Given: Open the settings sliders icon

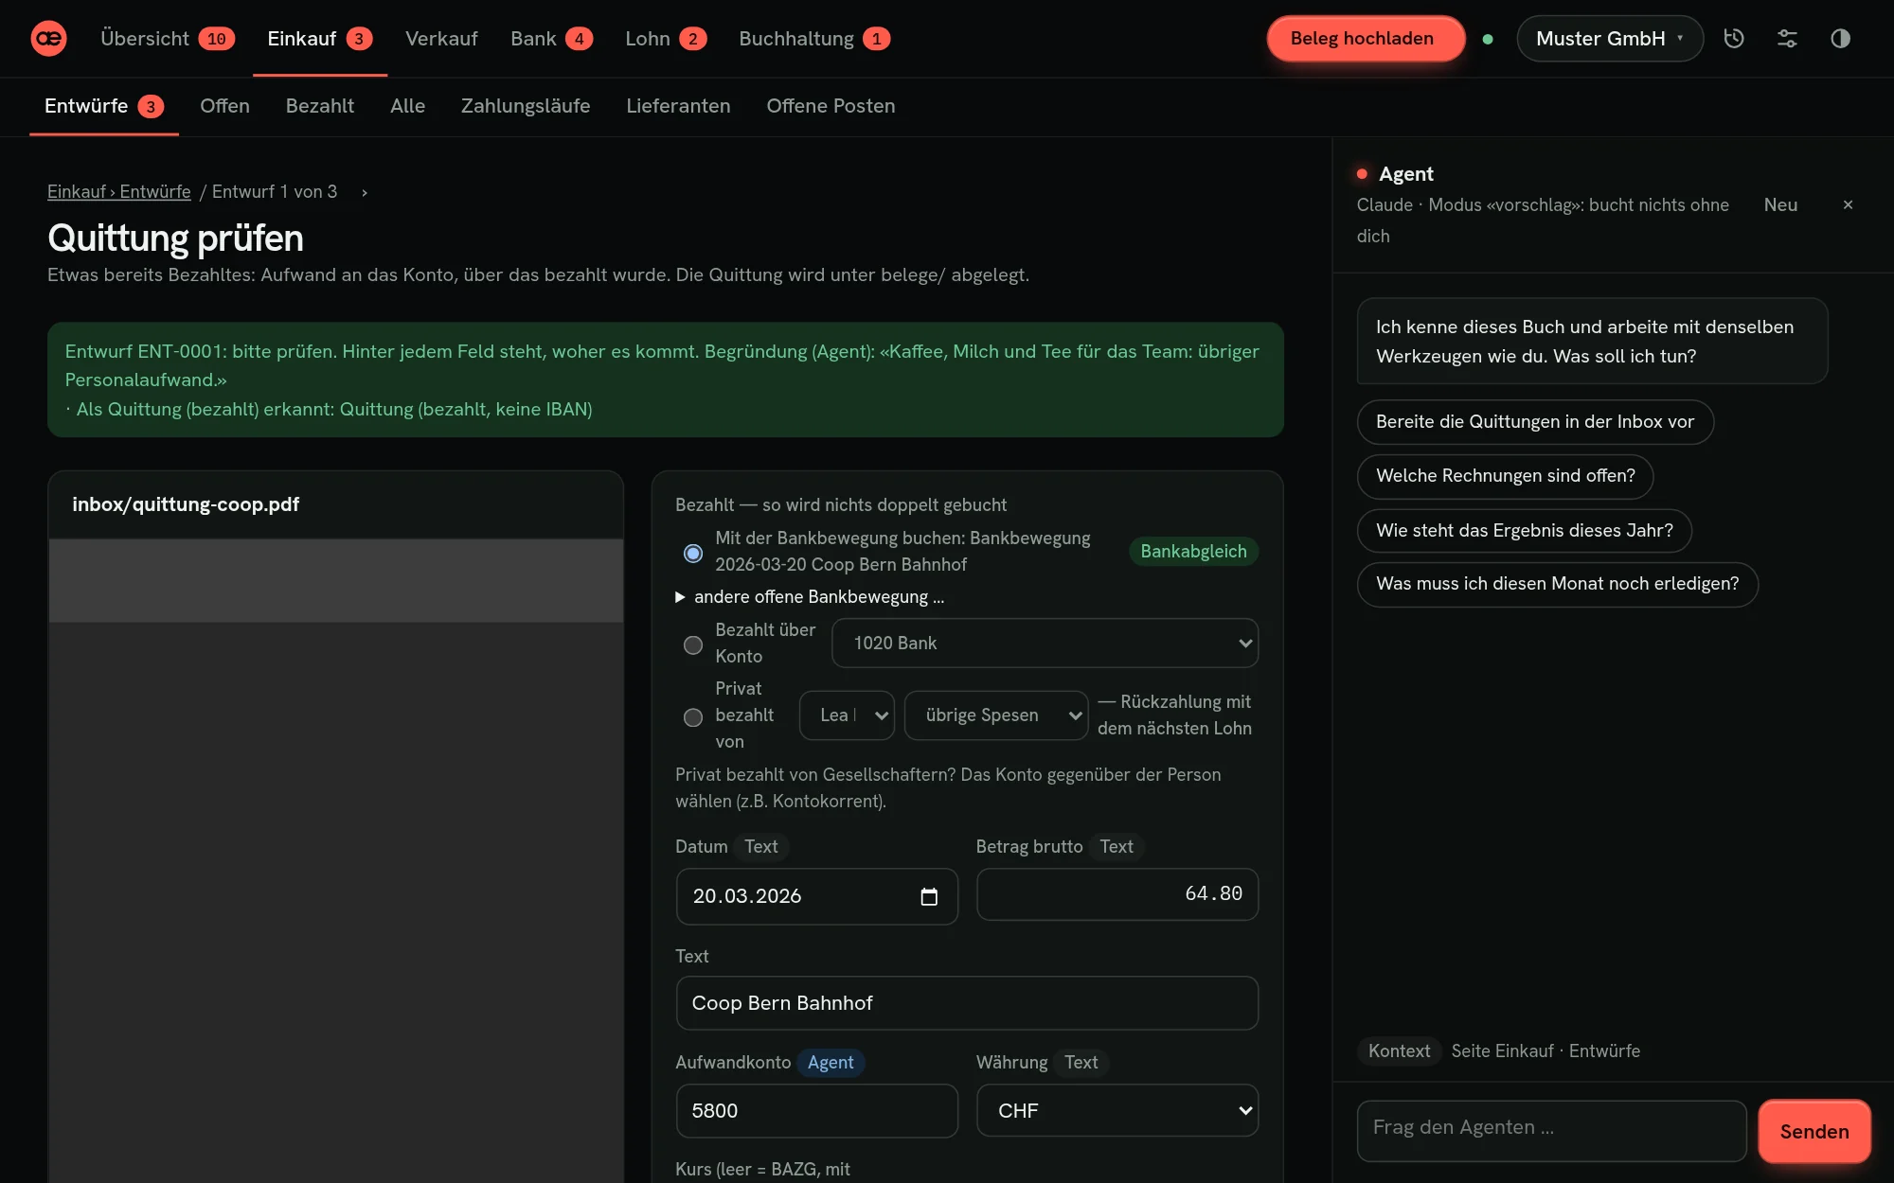Looking at the screenshot, I should [1787, 38].
